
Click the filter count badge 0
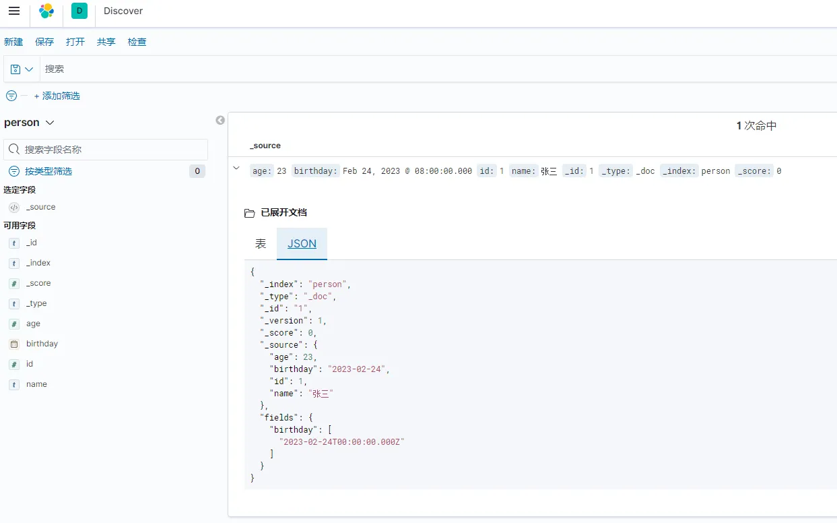(197, 171)
